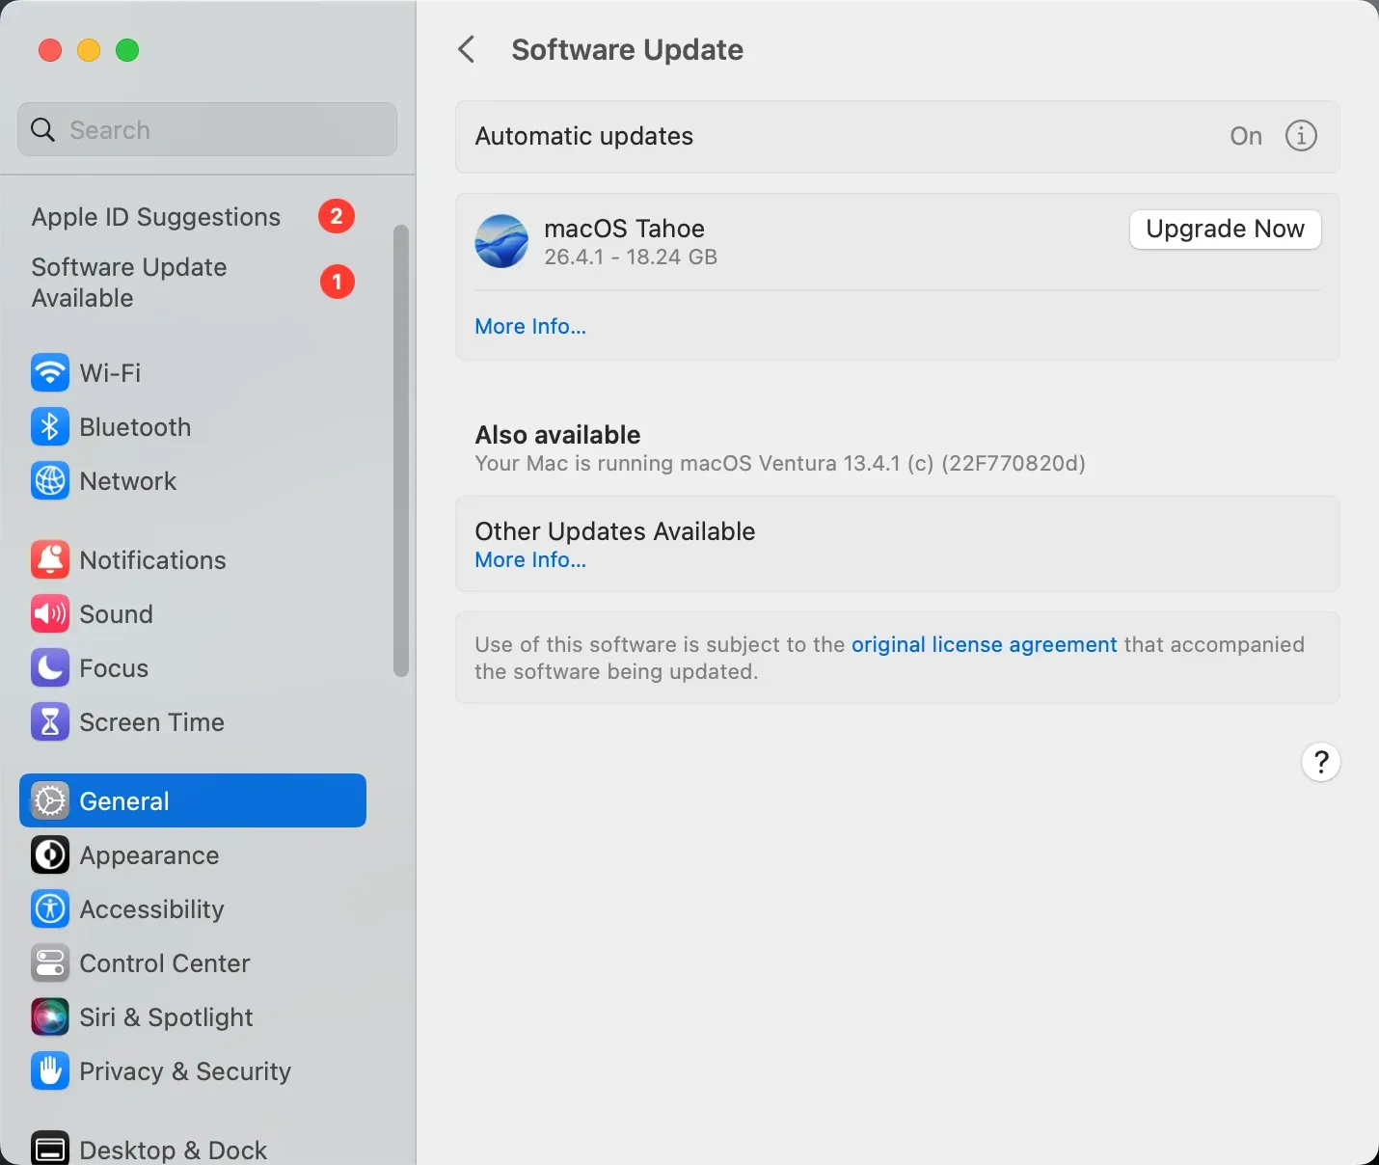Screen dimensions: 1379x1165
Task: Select the Bluetooth label in sidebar
Action: [135, 427]
